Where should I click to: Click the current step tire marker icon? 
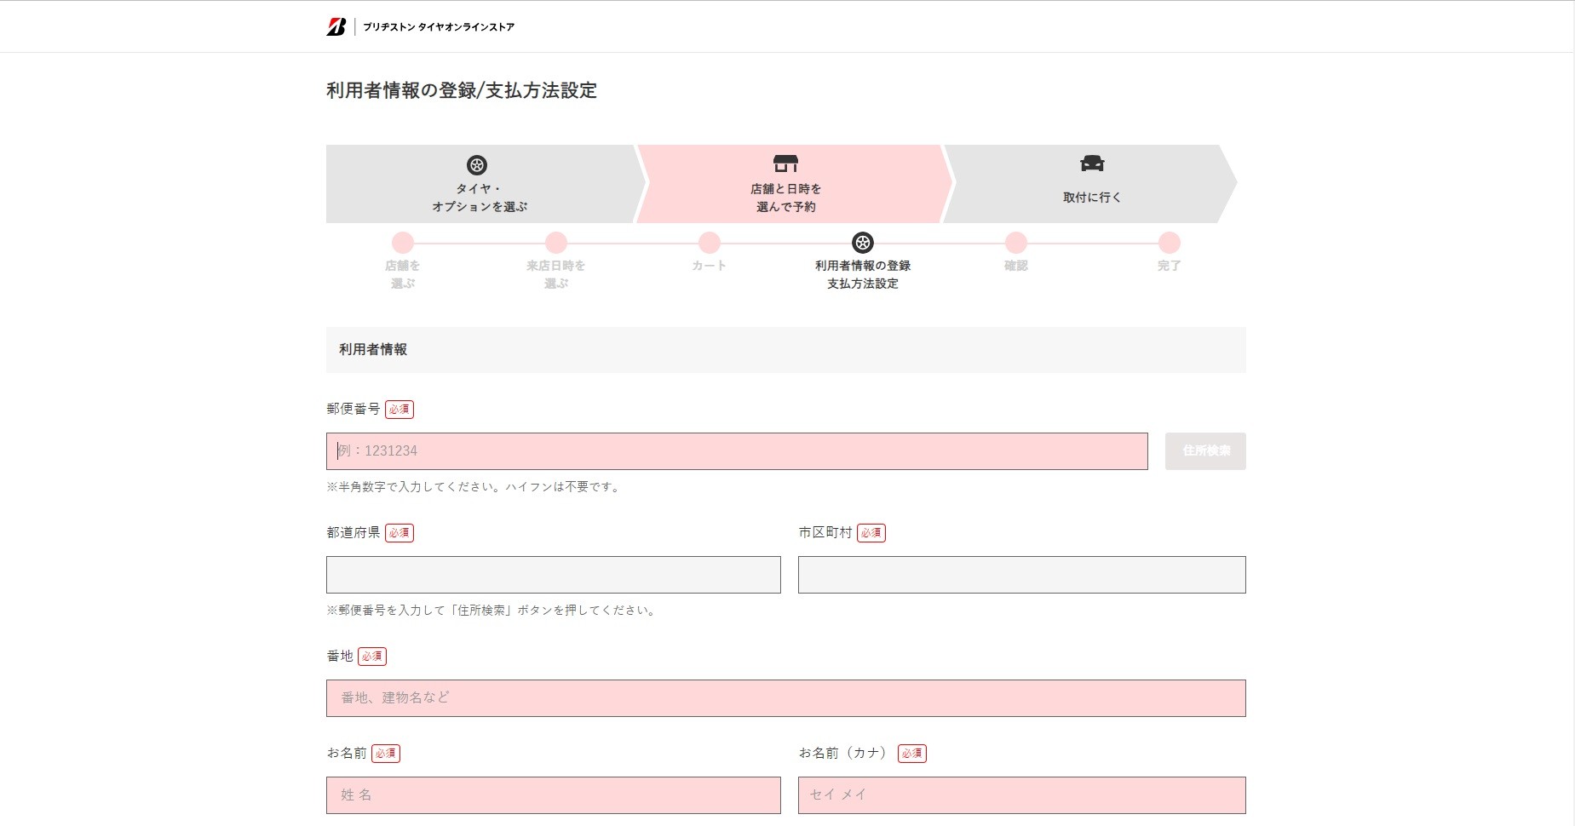point(863,243)
